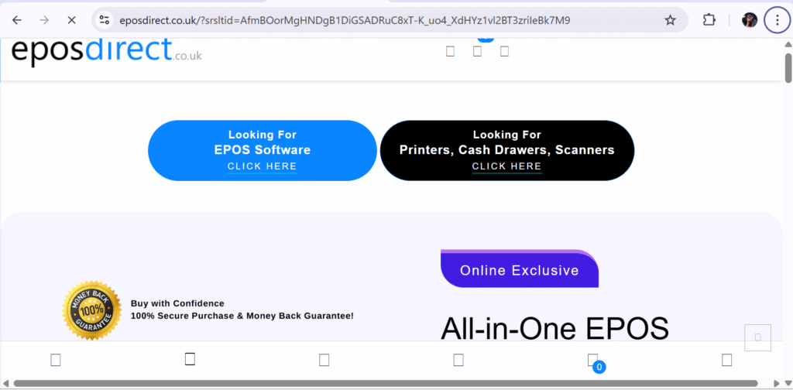Image resolution: width=793 pixels, height=390 pixels.
Task: Click the header icon with blue badge
Action: 477,51
